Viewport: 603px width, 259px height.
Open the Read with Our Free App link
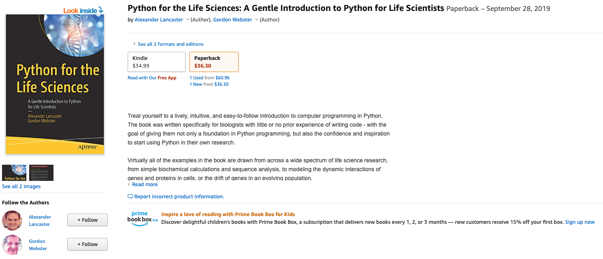tap(152, 78)
